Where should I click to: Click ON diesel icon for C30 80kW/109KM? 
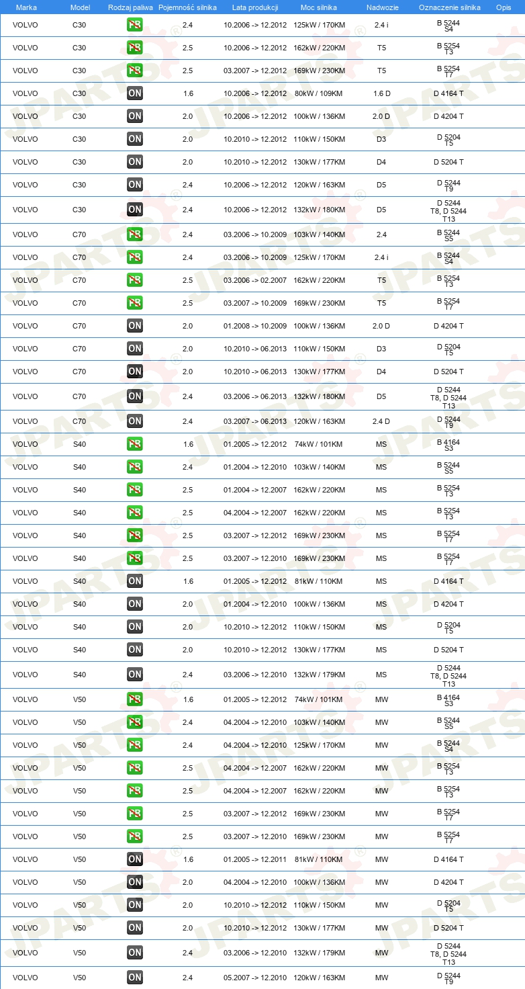tap(135, 93)
